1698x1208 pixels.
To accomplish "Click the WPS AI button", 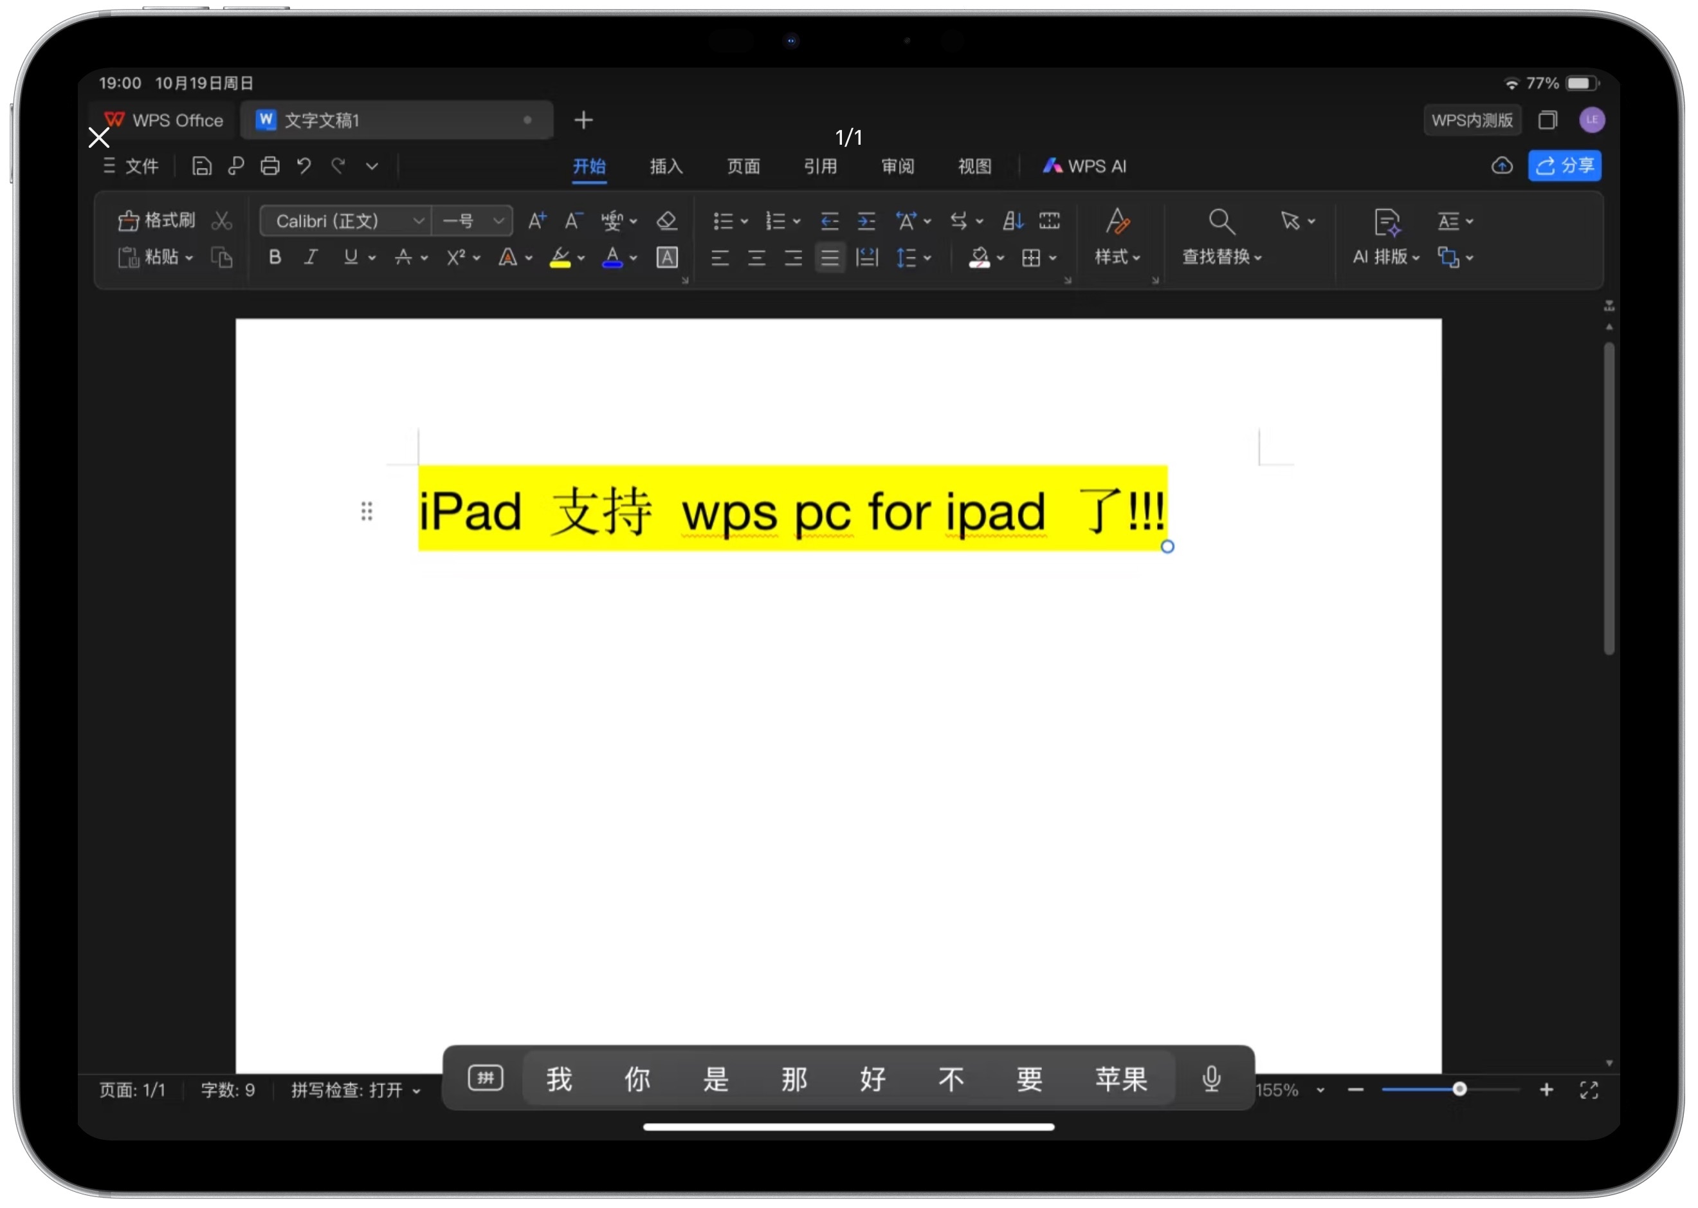I will tap(1084, 167).
